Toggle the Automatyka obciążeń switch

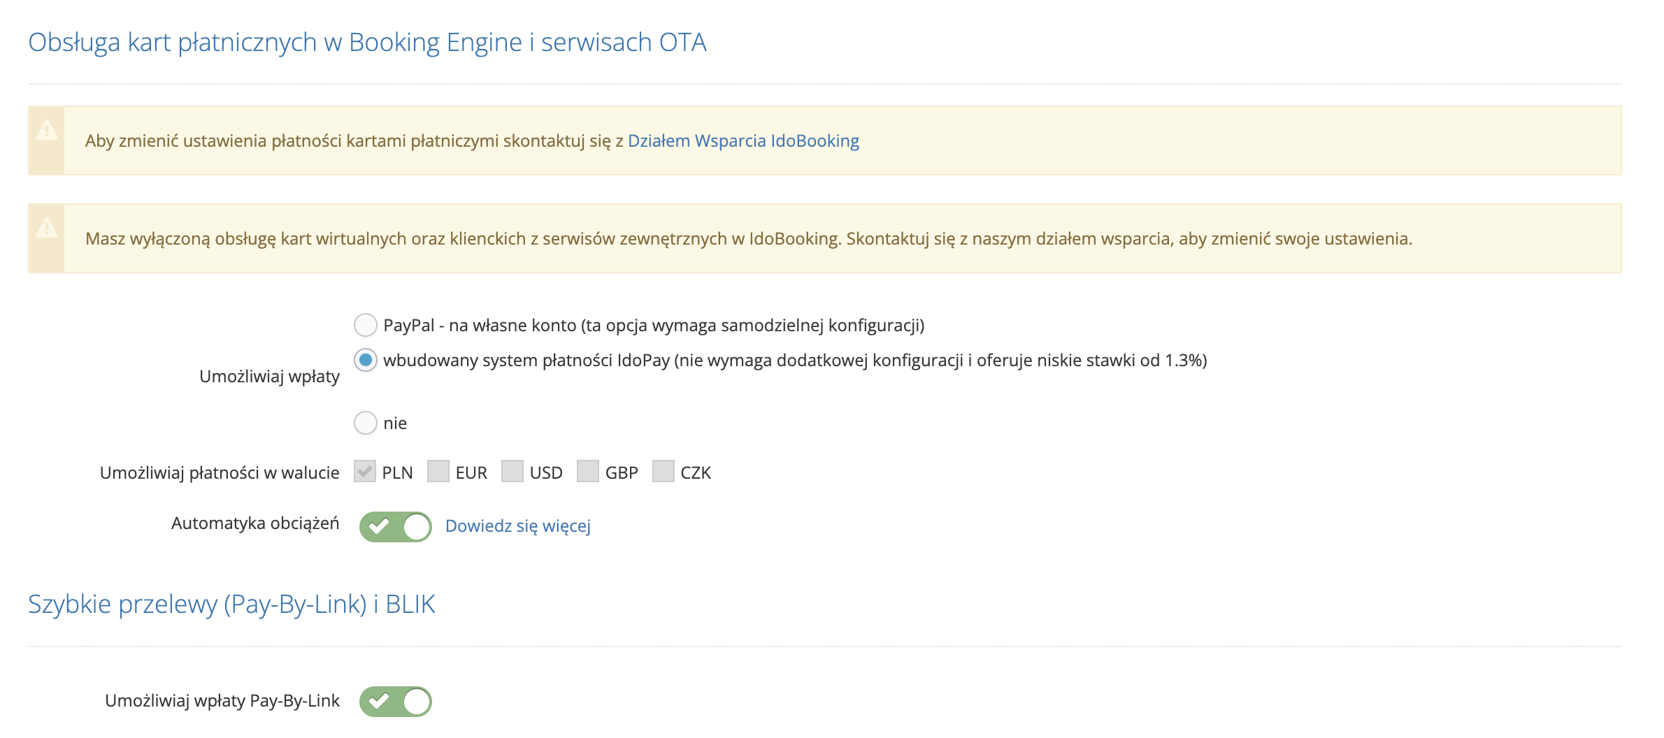[x=396, y=526]
